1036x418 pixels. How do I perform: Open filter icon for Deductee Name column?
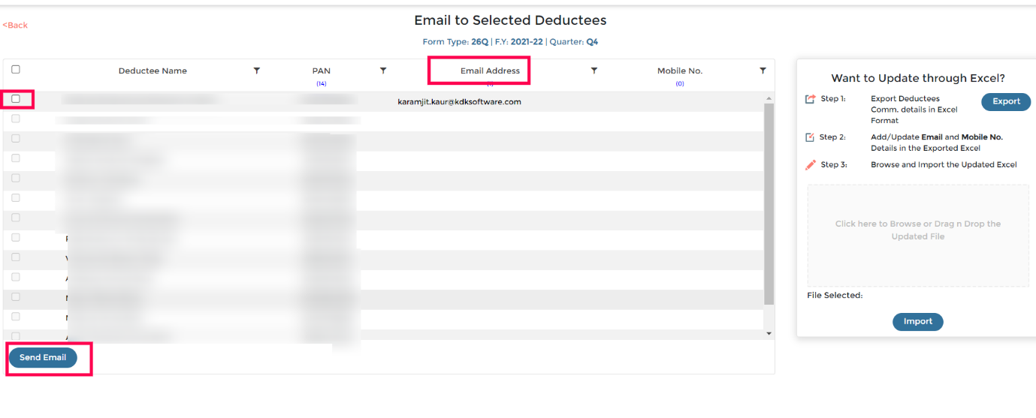256,71
